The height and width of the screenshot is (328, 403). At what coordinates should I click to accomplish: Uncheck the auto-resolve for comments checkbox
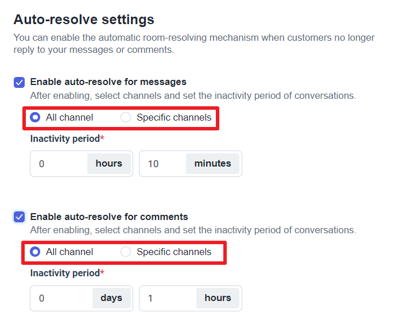pyautogui.click(x=19, y=217)
